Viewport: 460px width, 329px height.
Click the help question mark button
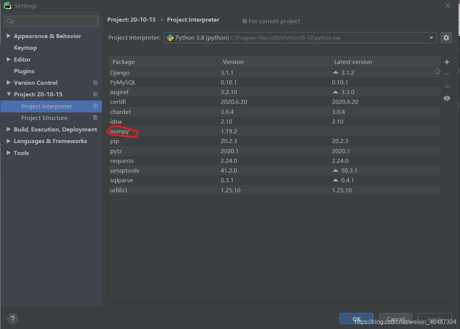13,319
